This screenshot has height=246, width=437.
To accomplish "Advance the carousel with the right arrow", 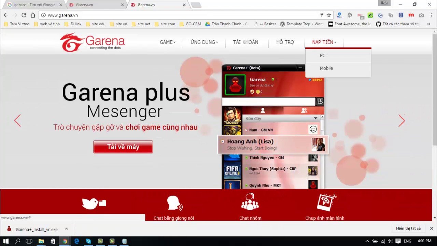I will tap(401, 120).
